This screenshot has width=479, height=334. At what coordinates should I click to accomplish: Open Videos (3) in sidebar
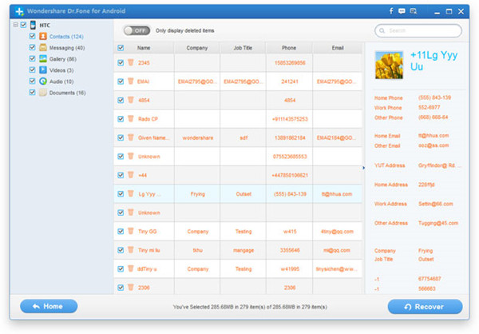[x=61, y=70]
